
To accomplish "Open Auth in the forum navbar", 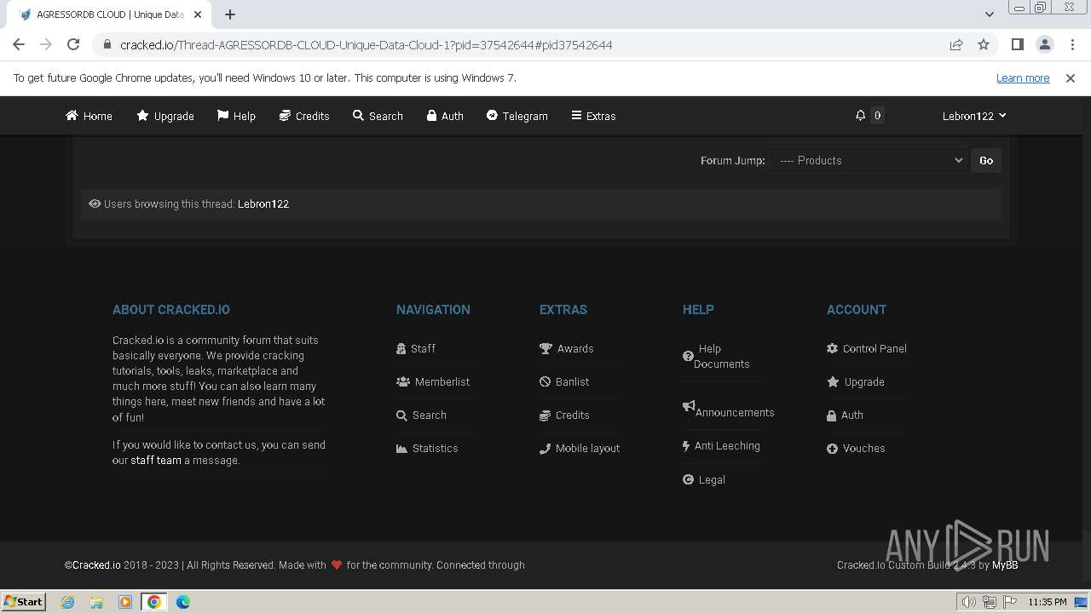I will pos(445,116).
